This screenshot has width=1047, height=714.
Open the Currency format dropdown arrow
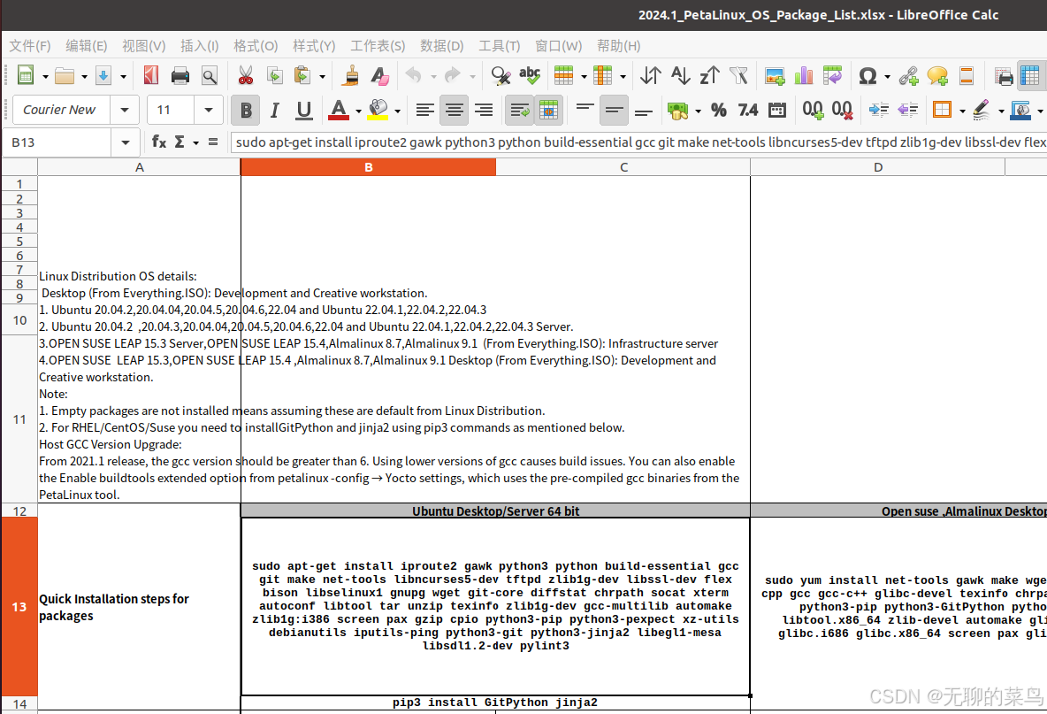coord(699,111)
